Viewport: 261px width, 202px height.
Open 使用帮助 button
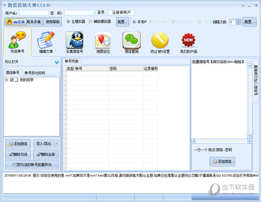pos(53,22)
